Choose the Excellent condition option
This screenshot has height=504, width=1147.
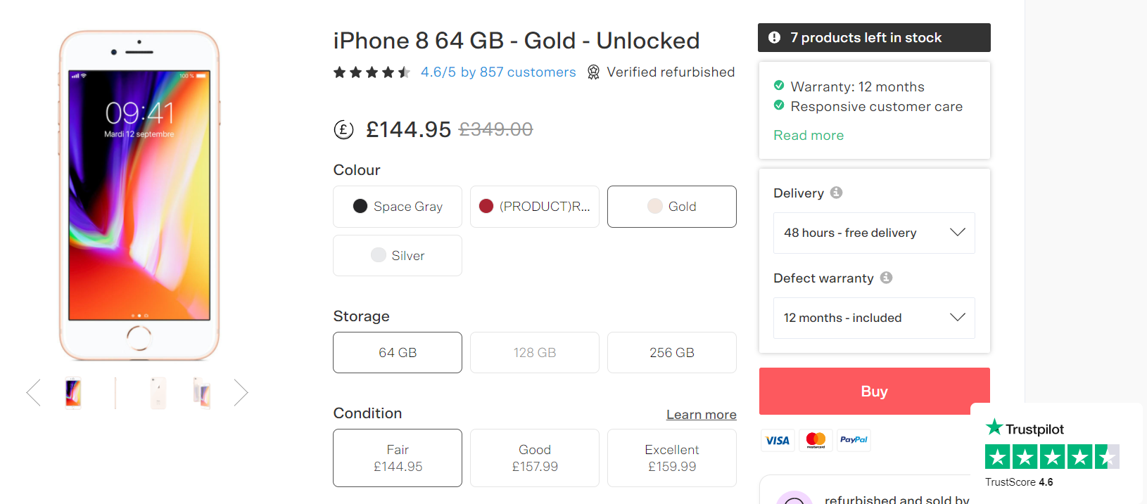click(x=672, y=458)
